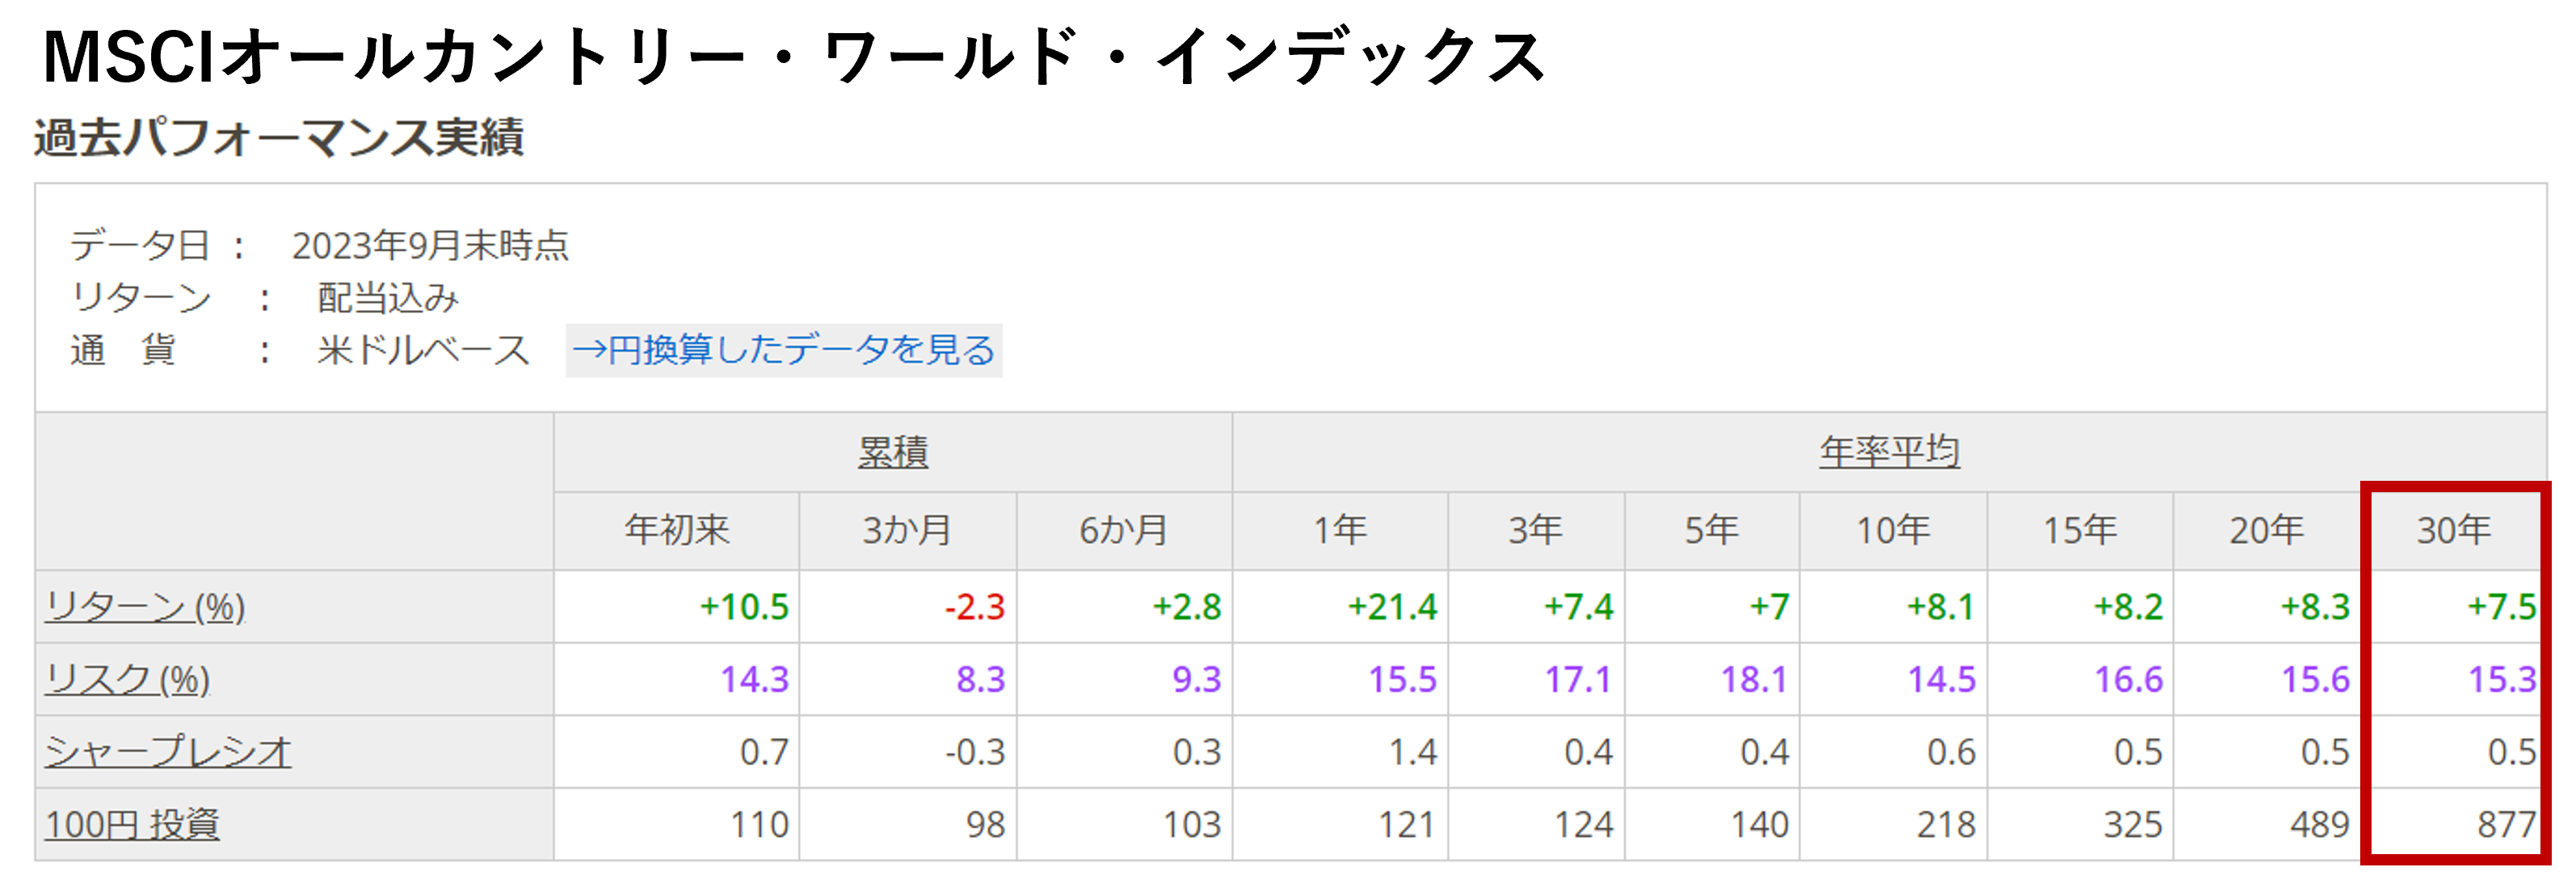Open the 100円 投資 row label link
Viewport: 2576px width, 880px height.
click(x=132, y=825)
